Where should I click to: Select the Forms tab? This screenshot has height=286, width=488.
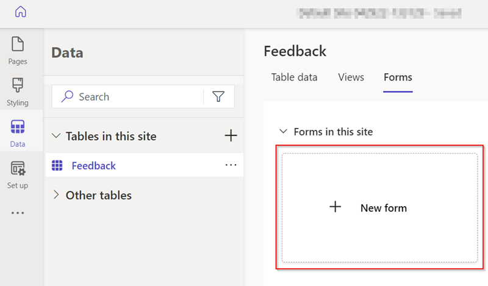pos(398,77)
